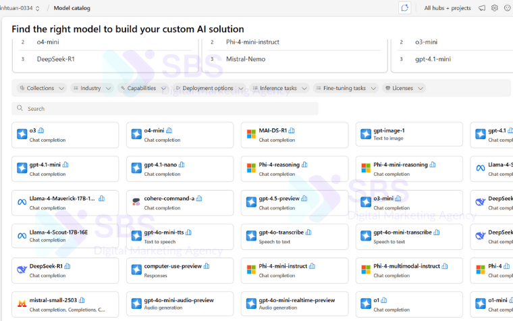Click the benchmark icon beside computer-use-preview
This screenshot has width=513, height=321.
pyautogui.click(x=207, y=266)
